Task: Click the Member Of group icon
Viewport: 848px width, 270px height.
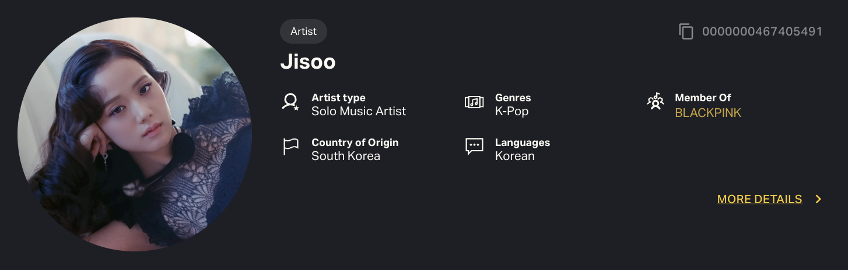Action: click(x=656, y=102)
